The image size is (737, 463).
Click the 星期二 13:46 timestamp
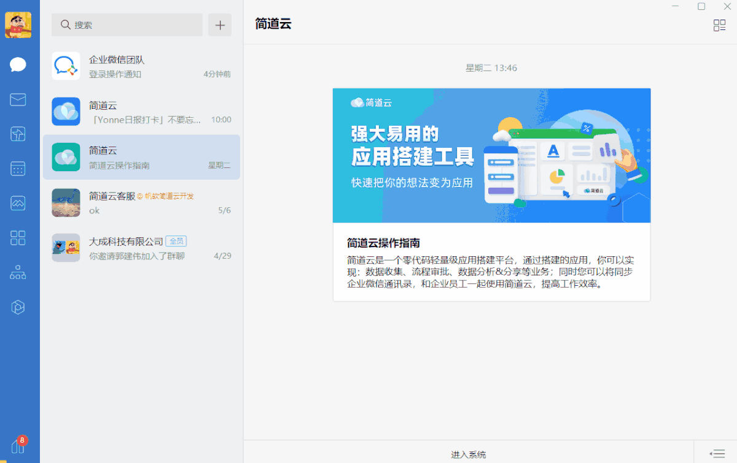coord(491,67)
